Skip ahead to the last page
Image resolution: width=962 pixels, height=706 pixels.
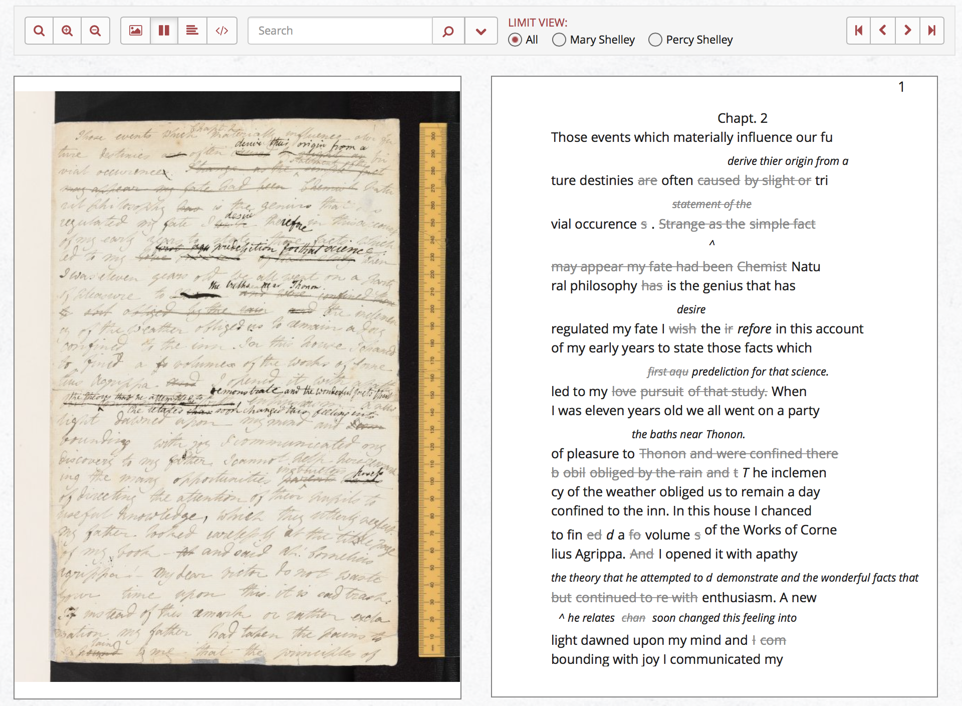(932, 30)
